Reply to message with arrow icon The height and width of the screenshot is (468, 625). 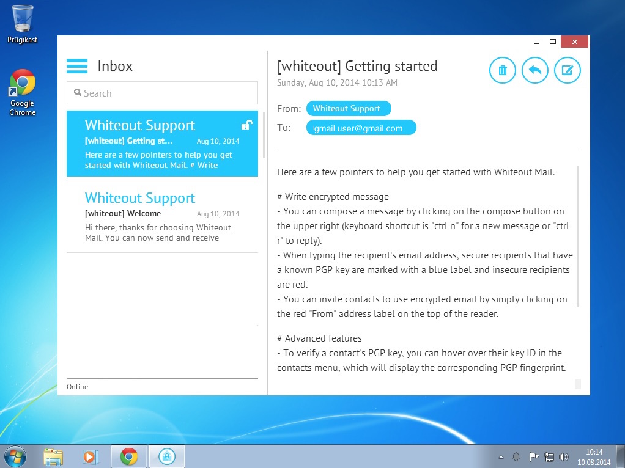tap(535, 70)
